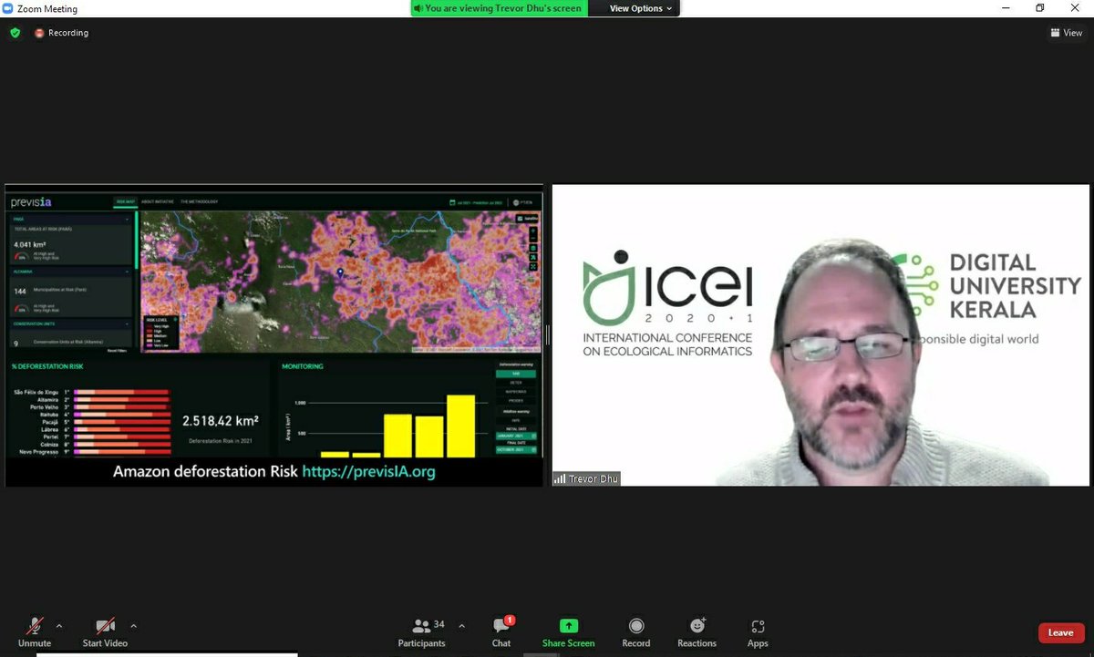1094x657 pixels.
Task: Click the red Leave button
Action: tap(1060, 632)
